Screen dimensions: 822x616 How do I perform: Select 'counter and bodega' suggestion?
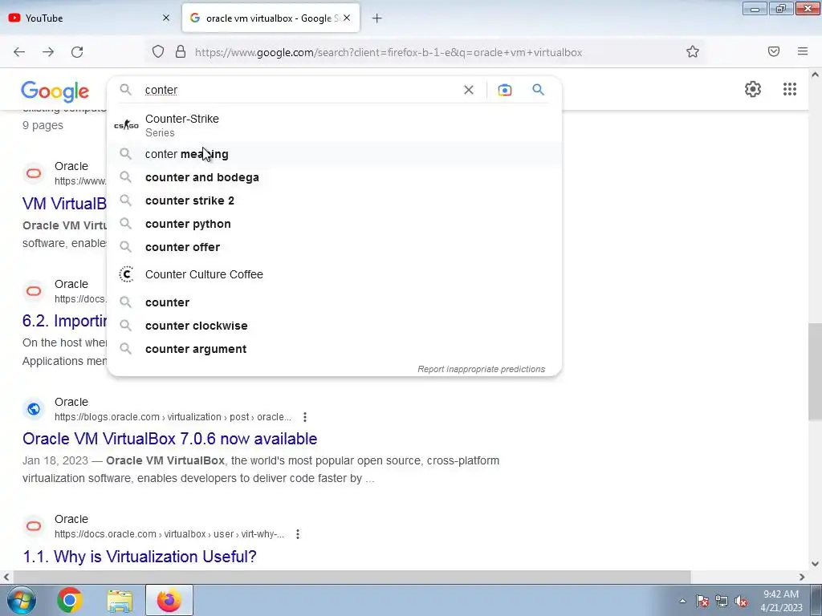click(x=335, y=177)
